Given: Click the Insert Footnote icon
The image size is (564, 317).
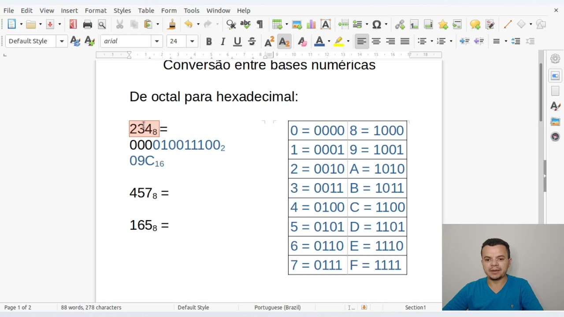Looking at the screenshot, I should click(414, 24).
